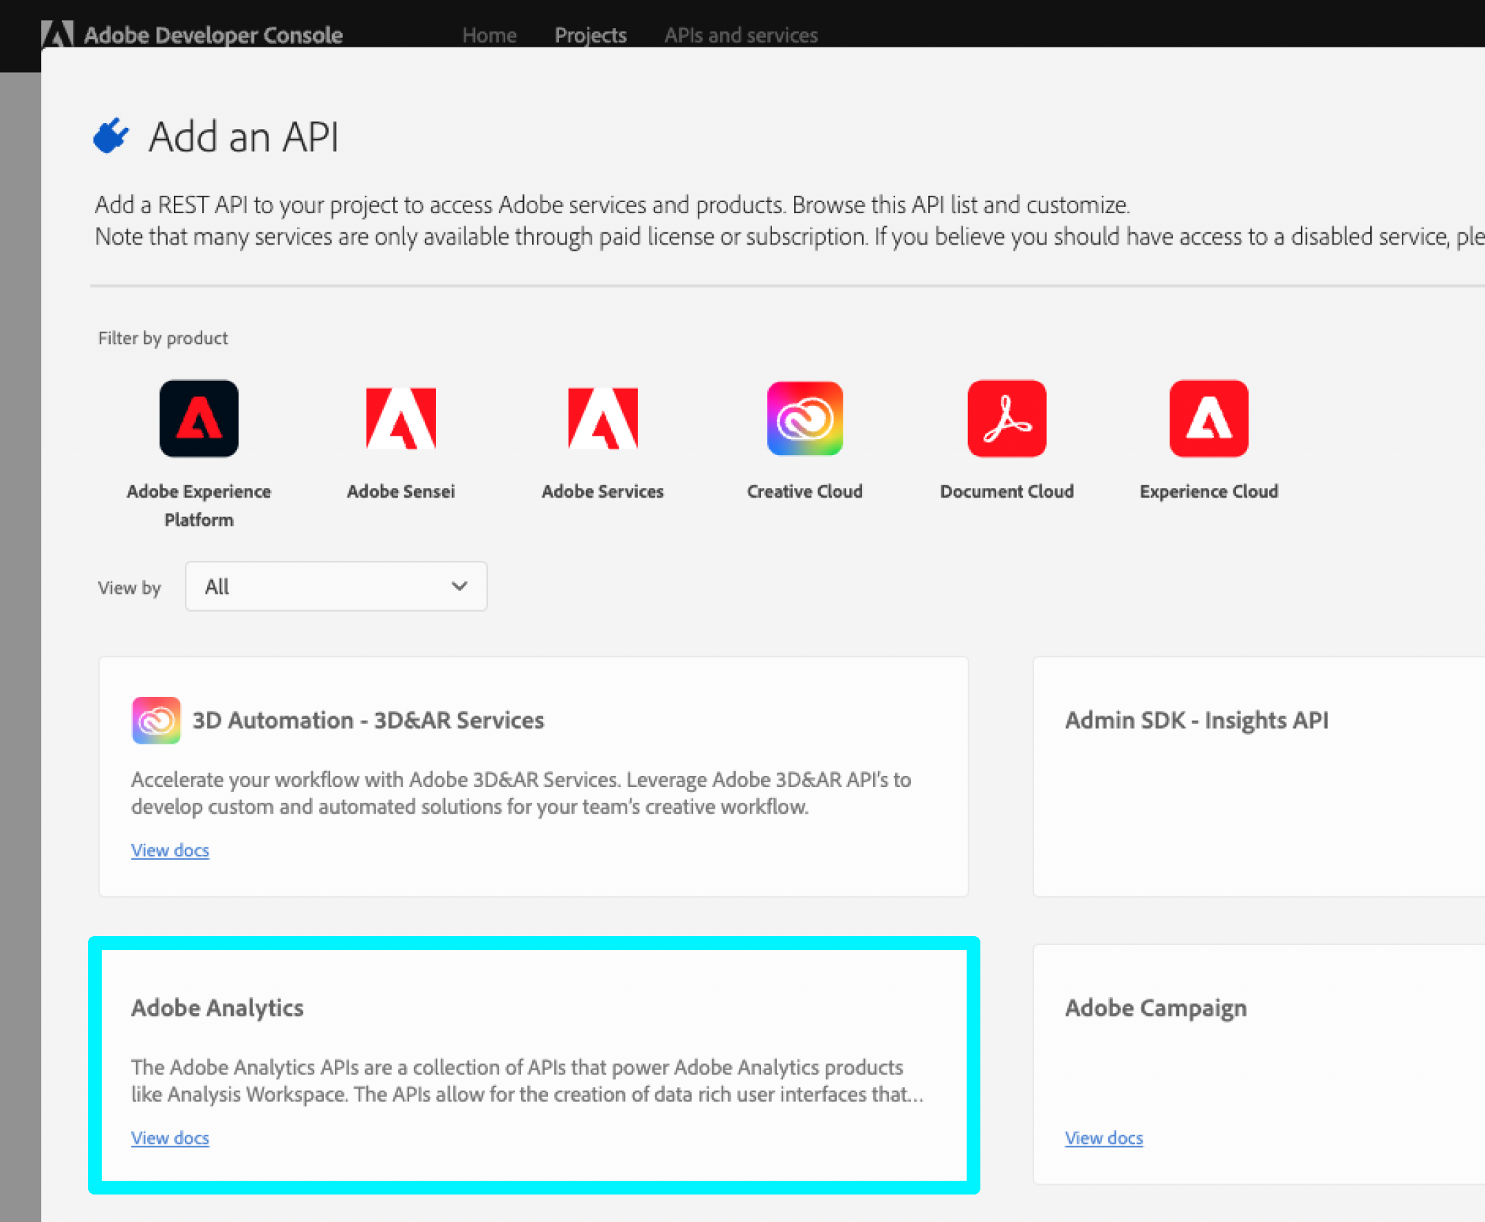Screen dimensions: 1485x1222
Task: Click the View by dropdown chevron arrow
Action: tap(459, 586)
